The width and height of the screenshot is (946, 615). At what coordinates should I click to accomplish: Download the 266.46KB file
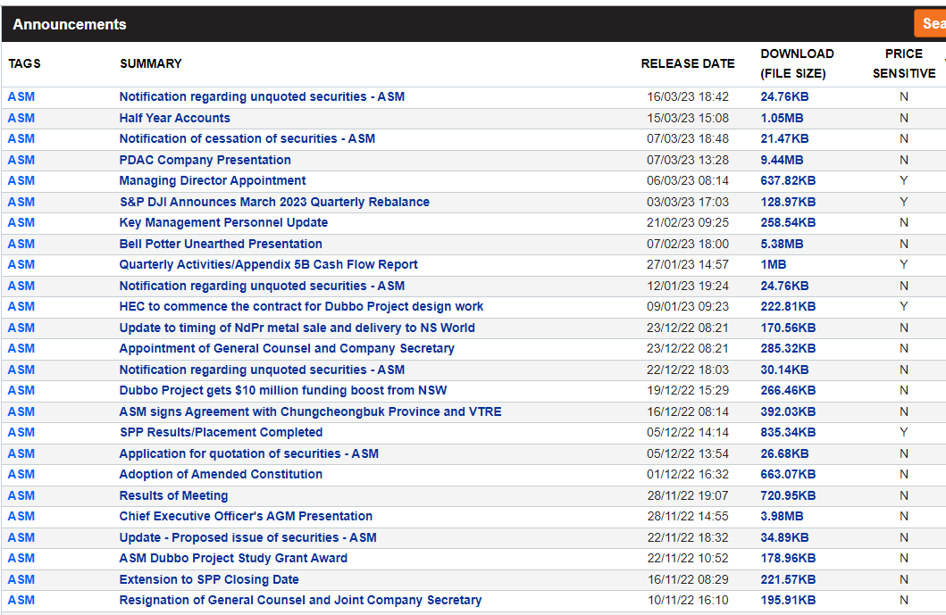pyautogui.click(x=788, y=391)
